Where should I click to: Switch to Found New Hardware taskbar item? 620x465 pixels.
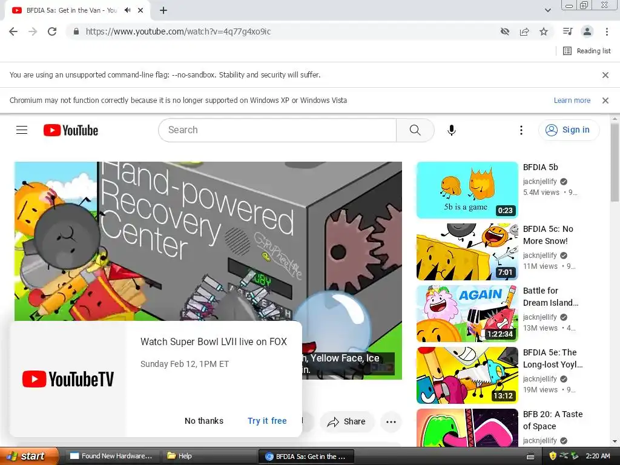(x=111, y=457)
